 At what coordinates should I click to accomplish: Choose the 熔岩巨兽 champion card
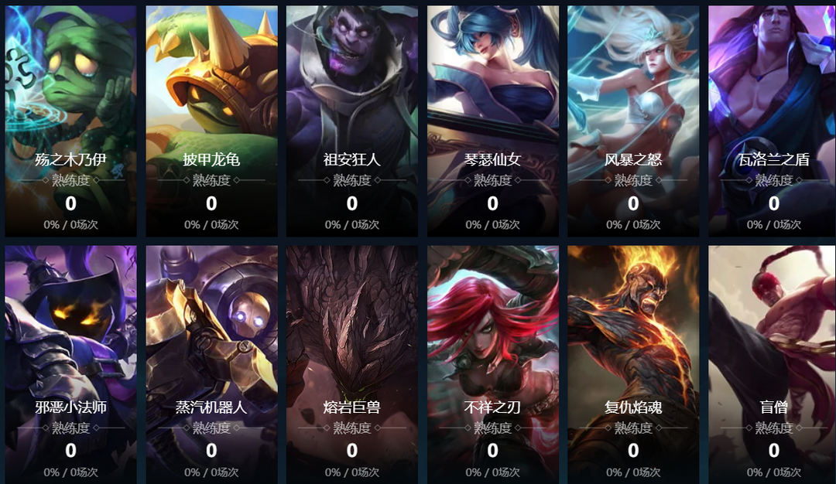point(352,365)
